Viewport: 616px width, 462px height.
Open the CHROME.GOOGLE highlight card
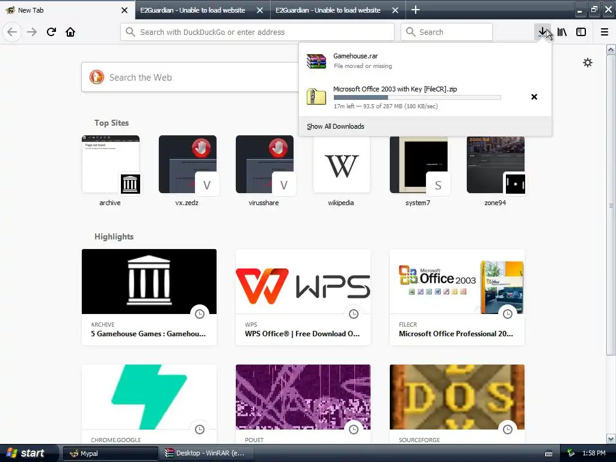(149, 404)
